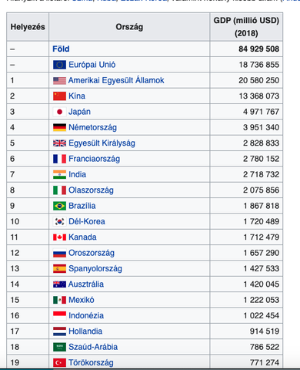Open the Spanyolország link

[x=95, y=268]
